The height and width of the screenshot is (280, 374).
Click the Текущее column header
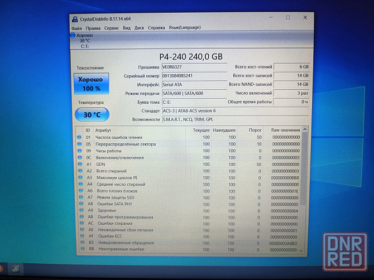tap(201, 130)
